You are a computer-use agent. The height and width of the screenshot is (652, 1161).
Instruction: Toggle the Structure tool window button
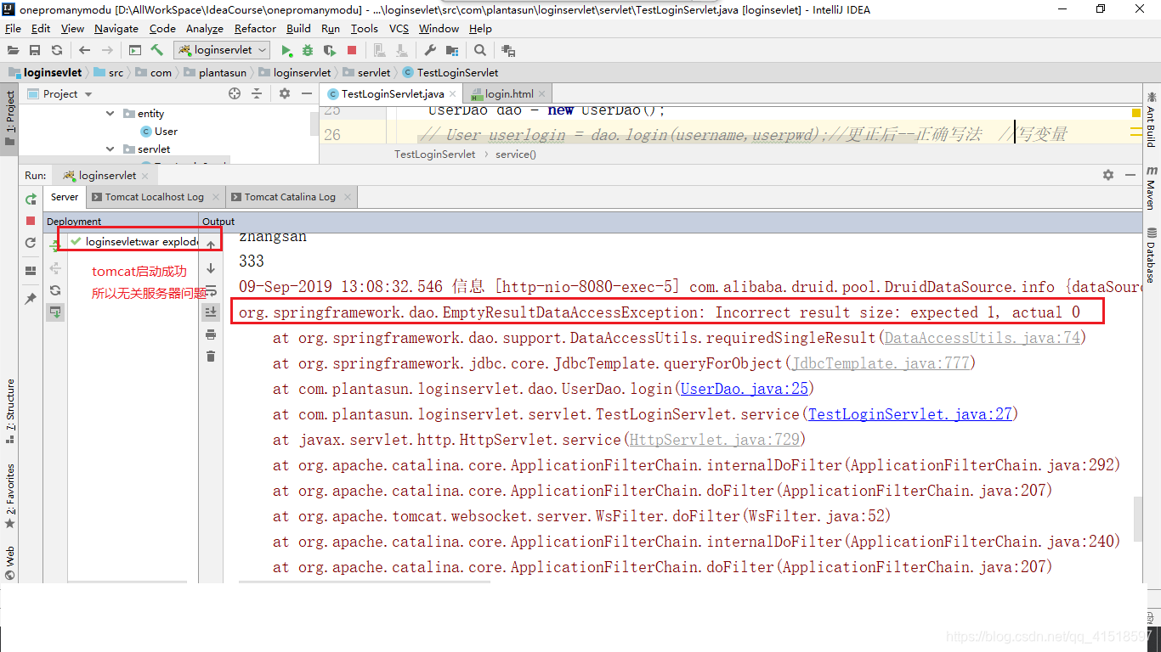tap(9, 413)
